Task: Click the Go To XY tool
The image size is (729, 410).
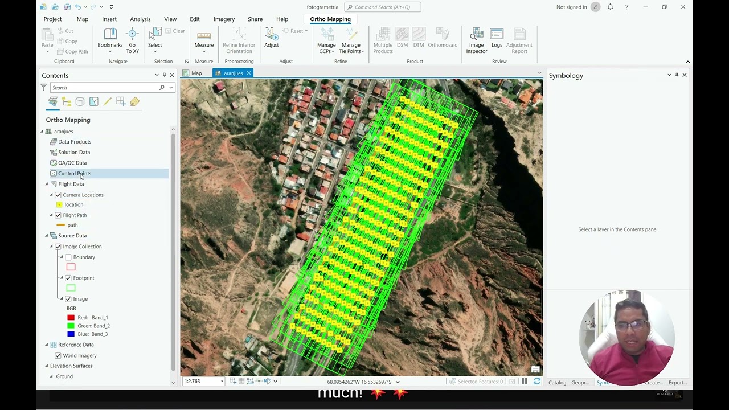Action: [x=132, y=40]
